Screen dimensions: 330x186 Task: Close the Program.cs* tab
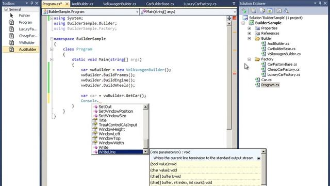(67, 4)
